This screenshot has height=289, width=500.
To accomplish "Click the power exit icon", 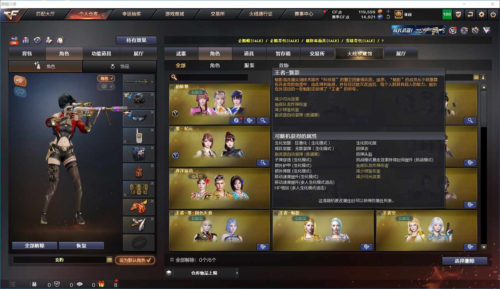I will click(493, 14).
